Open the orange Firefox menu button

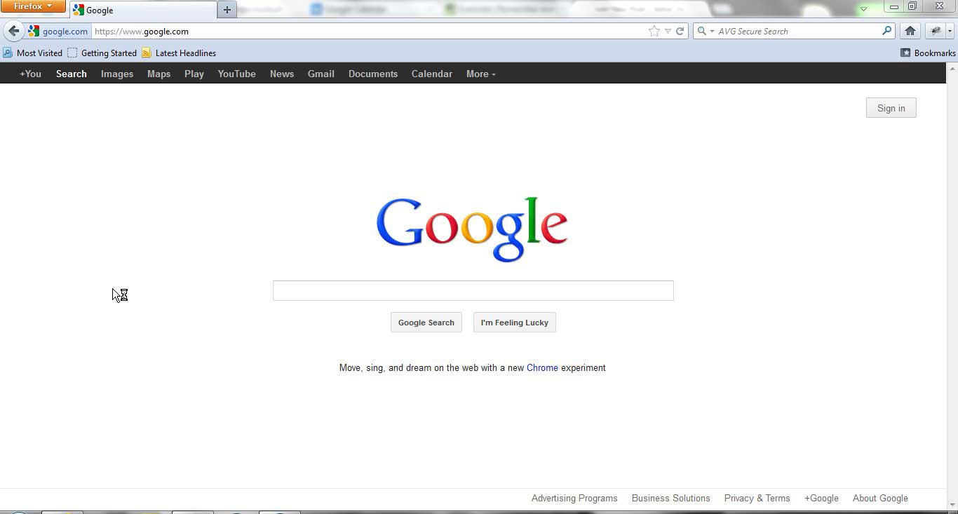tap(32, 6)
